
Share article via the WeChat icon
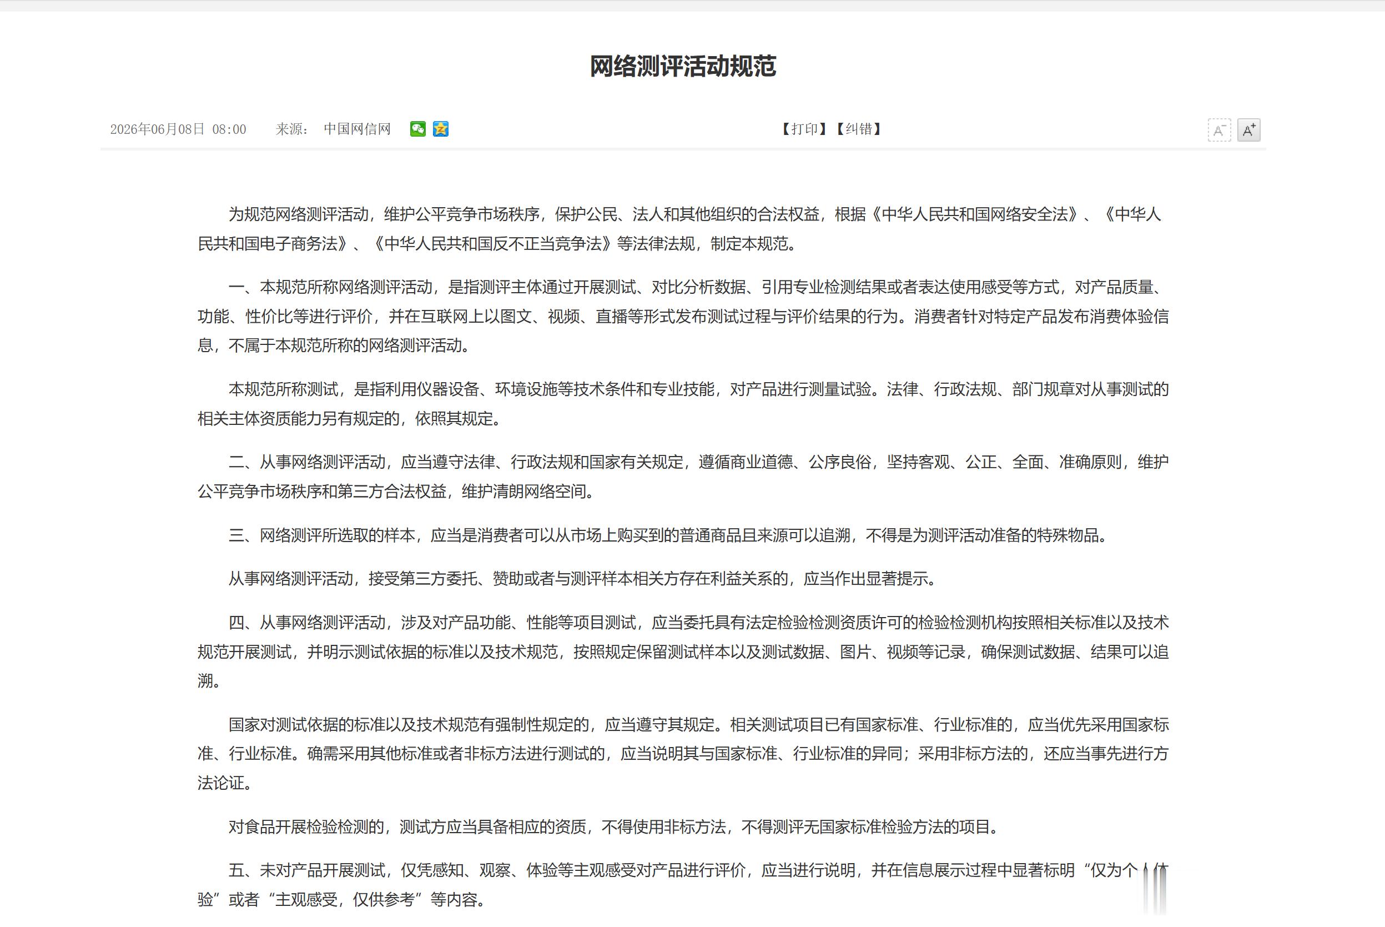(418, 129)
